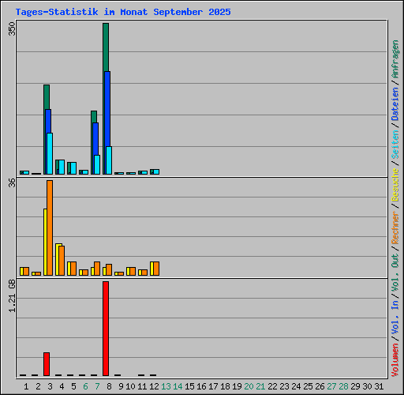Click the orange Rechner bar on day 12
This screenshot has height=395, width=404.
click(156, 269)
